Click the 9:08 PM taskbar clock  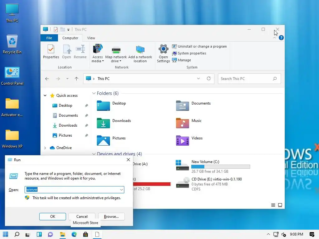(297, 234)
